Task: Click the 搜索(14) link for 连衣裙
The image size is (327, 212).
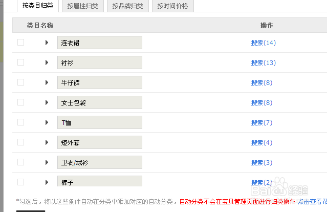Action: coord(263,43)
